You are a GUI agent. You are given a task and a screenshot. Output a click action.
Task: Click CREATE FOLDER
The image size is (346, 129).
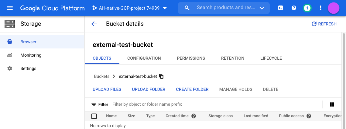(x=192, y=89)
